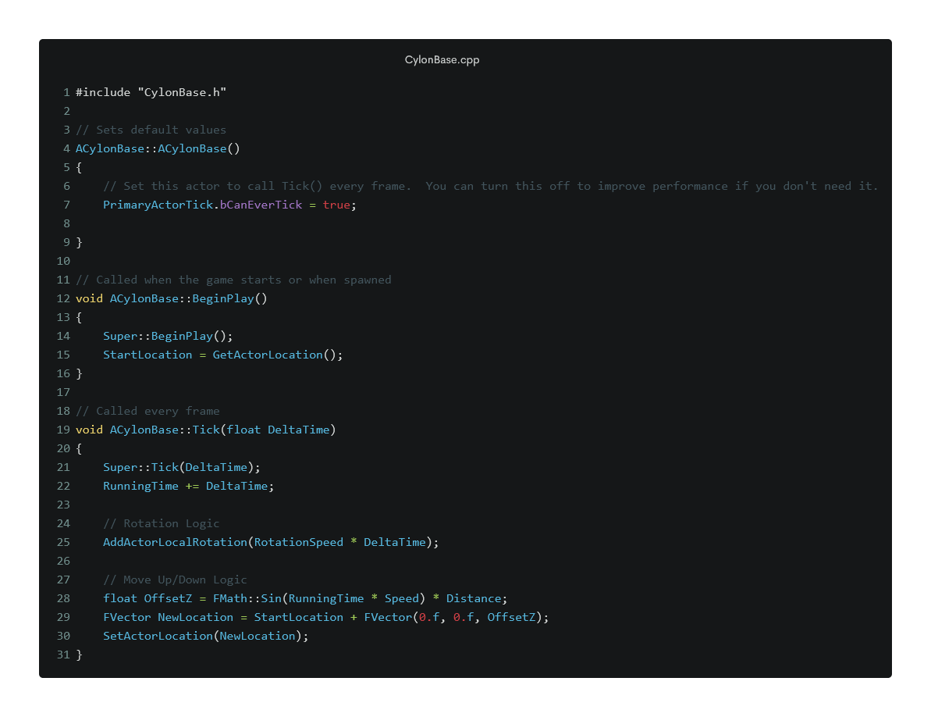Click the ACylonBase constructor name on line 4
This screenshot has width=931, height=717.
click(192, 148)
